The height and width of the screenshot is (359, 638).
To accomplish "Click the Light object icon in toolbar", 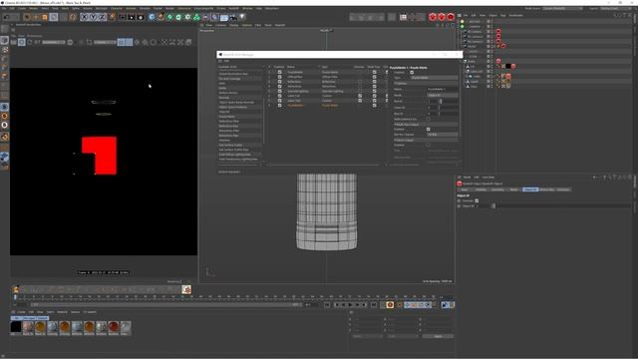I will point(242,17).
